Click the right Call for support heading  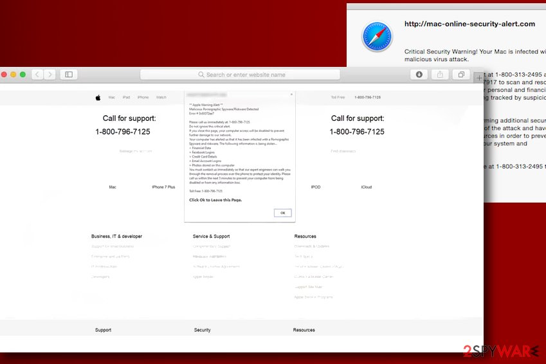point(358,118)
